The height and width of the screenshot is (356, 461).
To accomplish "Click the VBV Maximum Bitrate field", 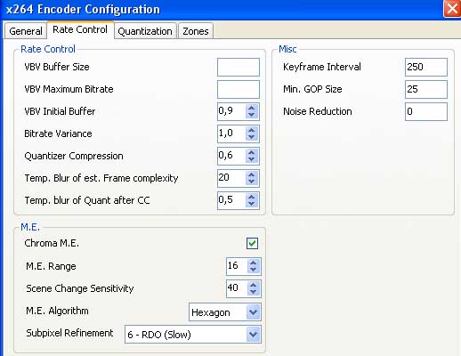I will click(239, 89).
